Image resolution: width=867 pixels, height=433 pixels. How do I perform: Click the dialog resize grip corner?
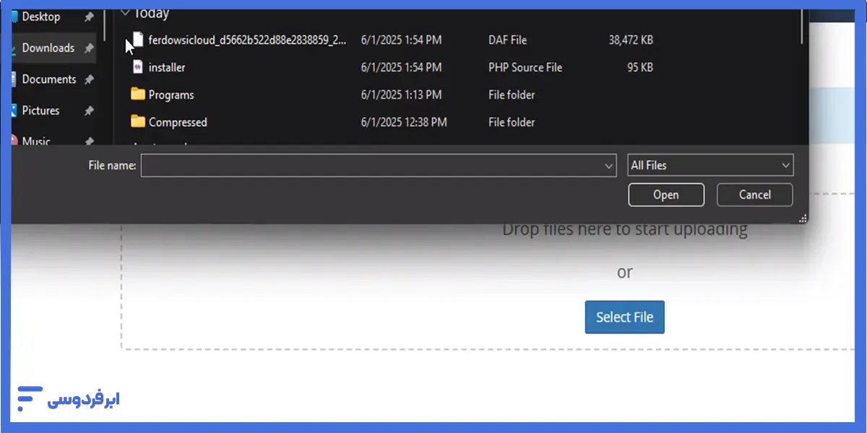[803, 218]
